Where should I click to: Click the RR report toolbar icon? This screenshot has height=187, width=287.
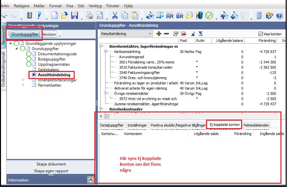(170, 16)
